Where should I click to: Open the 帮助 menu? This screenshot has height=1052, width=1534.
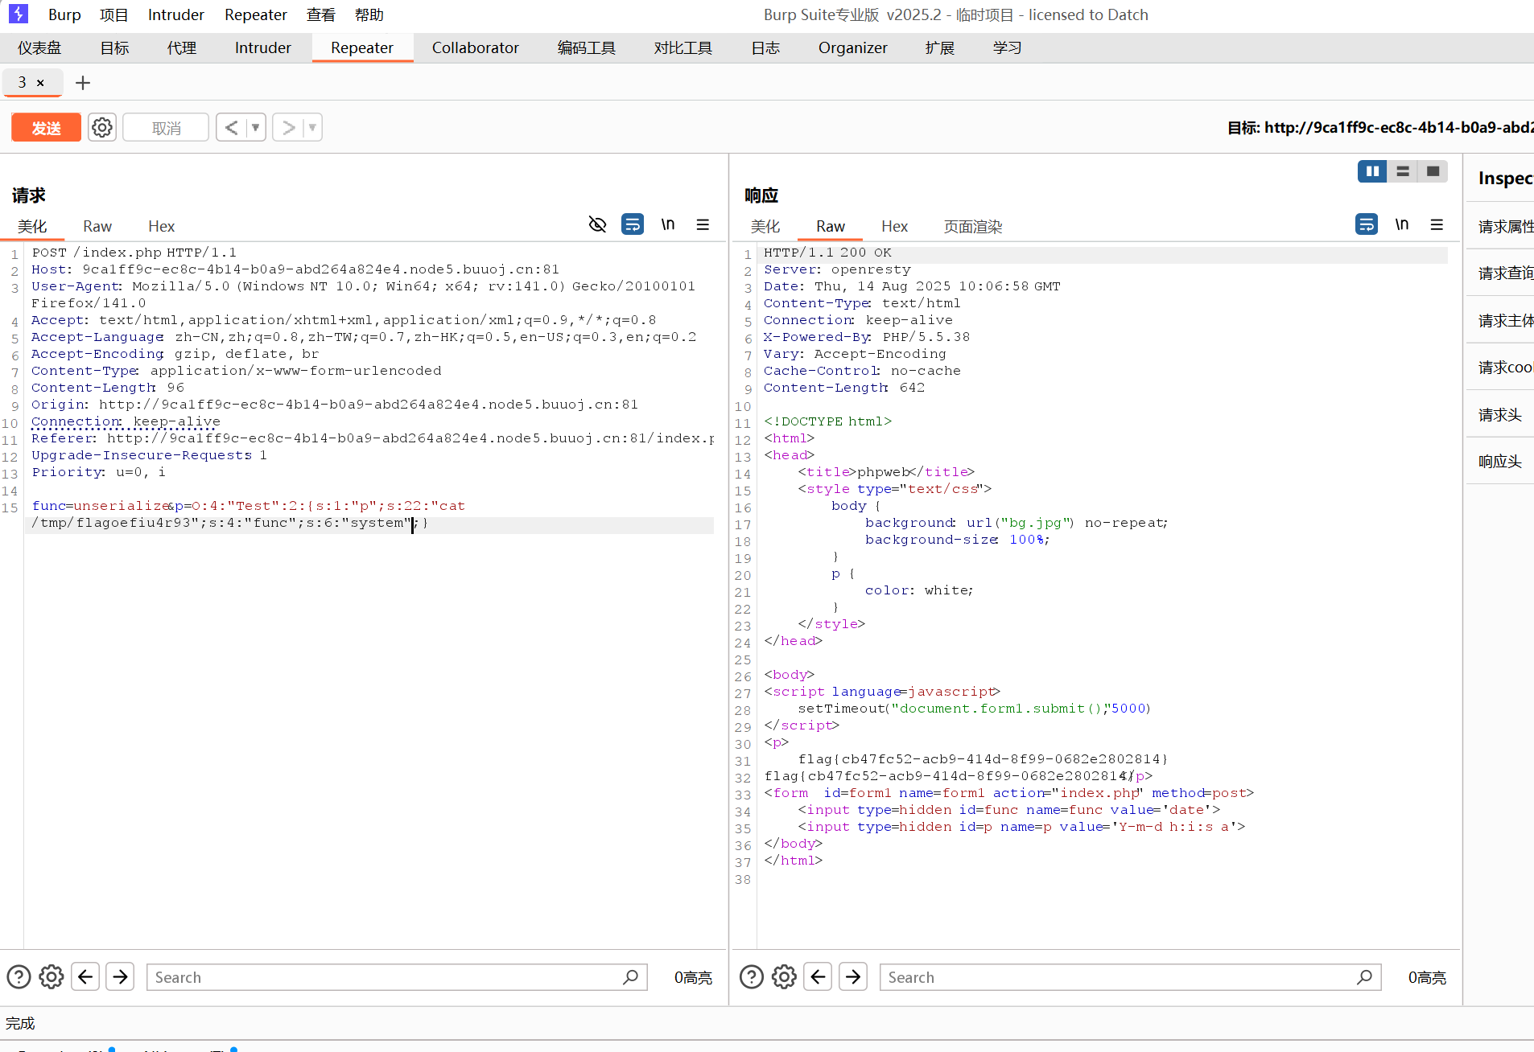(x=369, y=14)
